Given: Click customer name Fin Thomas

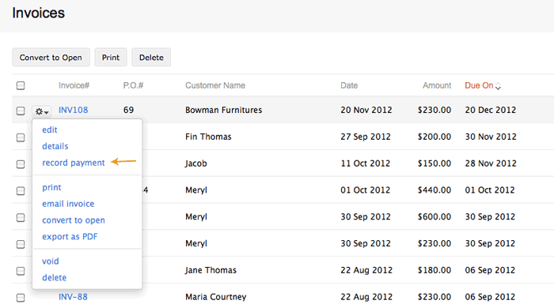Looking at the screenshot, I should click(208, 137).
